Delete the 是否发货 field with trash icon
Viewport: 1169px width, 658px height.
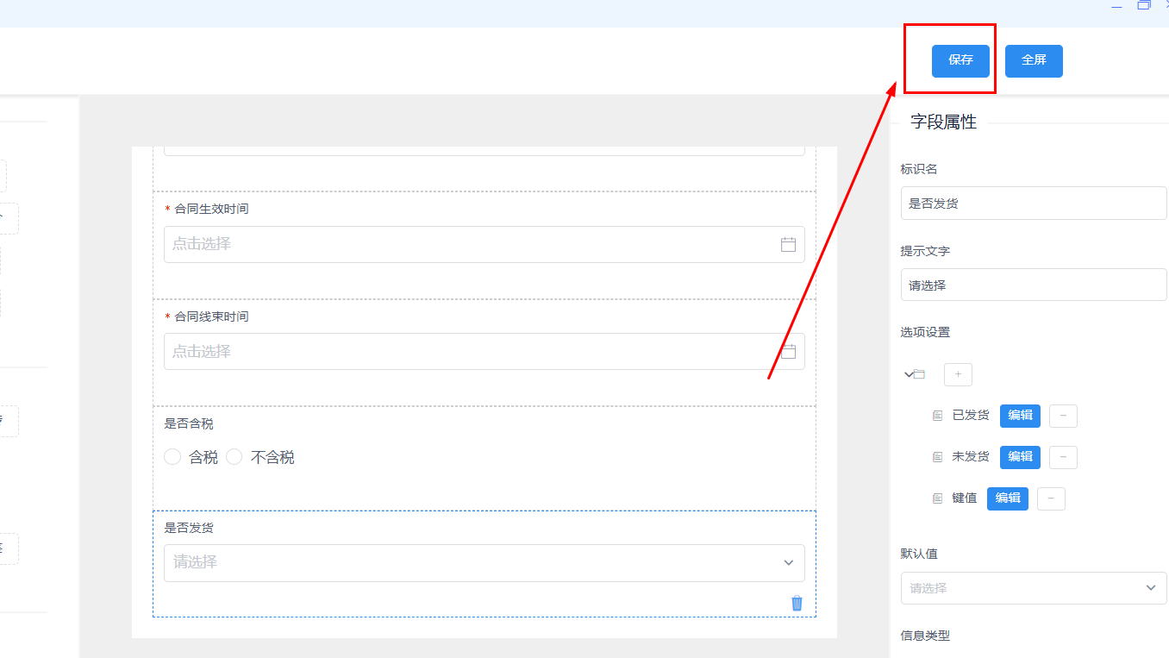(797, 603)
